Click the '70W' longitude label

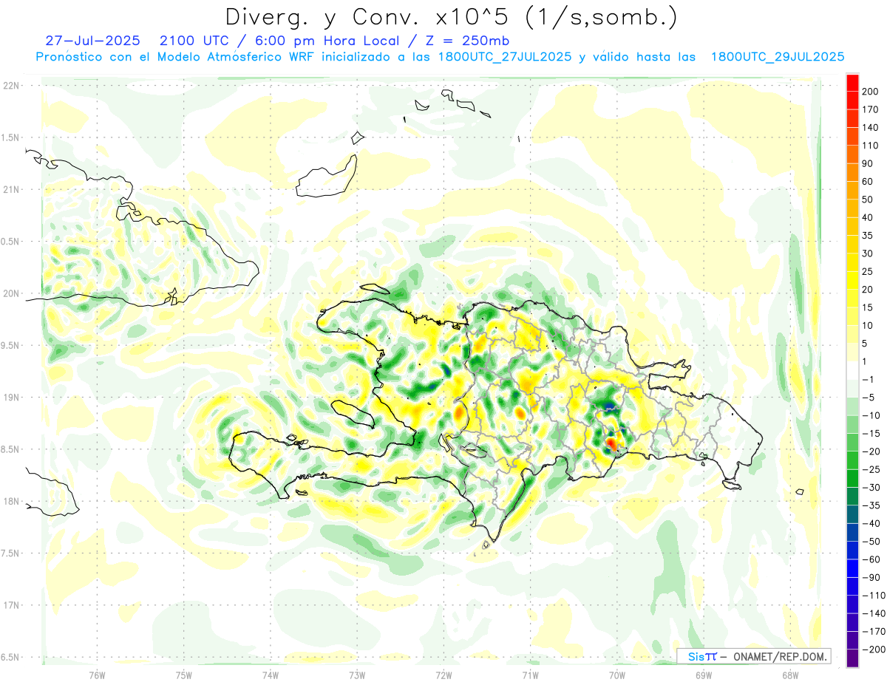coord(617,675)
